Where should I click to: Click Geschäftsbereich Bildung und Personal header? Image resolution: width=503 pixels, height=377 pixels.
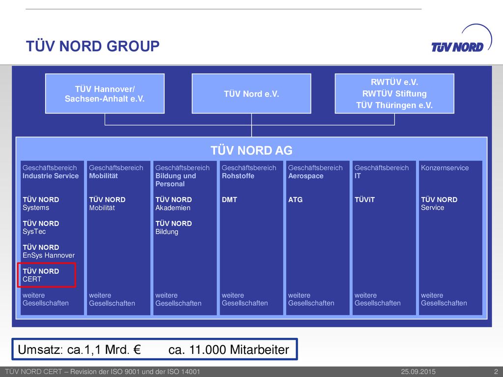pyautogui.click(x=183, y=176)
